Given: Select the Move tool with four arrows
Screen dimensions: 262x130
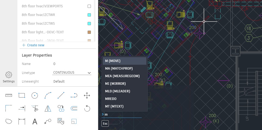Looking at the screenshot, I should click(x=87, y=95).
